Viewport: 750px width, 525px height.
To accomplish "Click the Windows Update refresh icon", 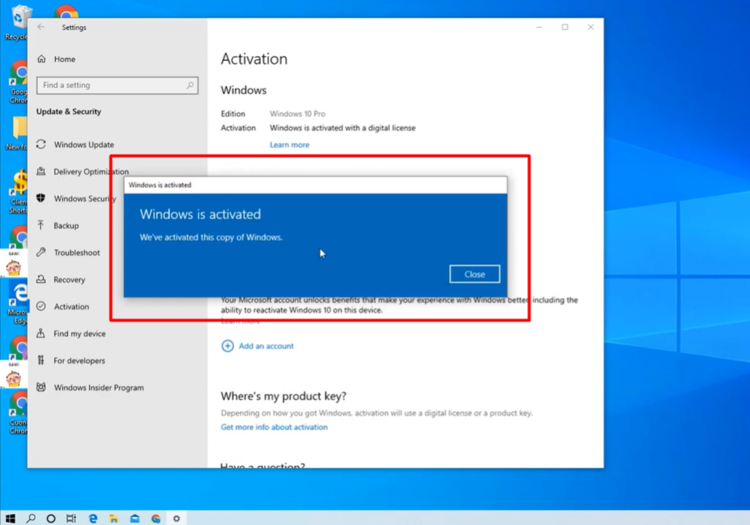I will tap(41, 144).
